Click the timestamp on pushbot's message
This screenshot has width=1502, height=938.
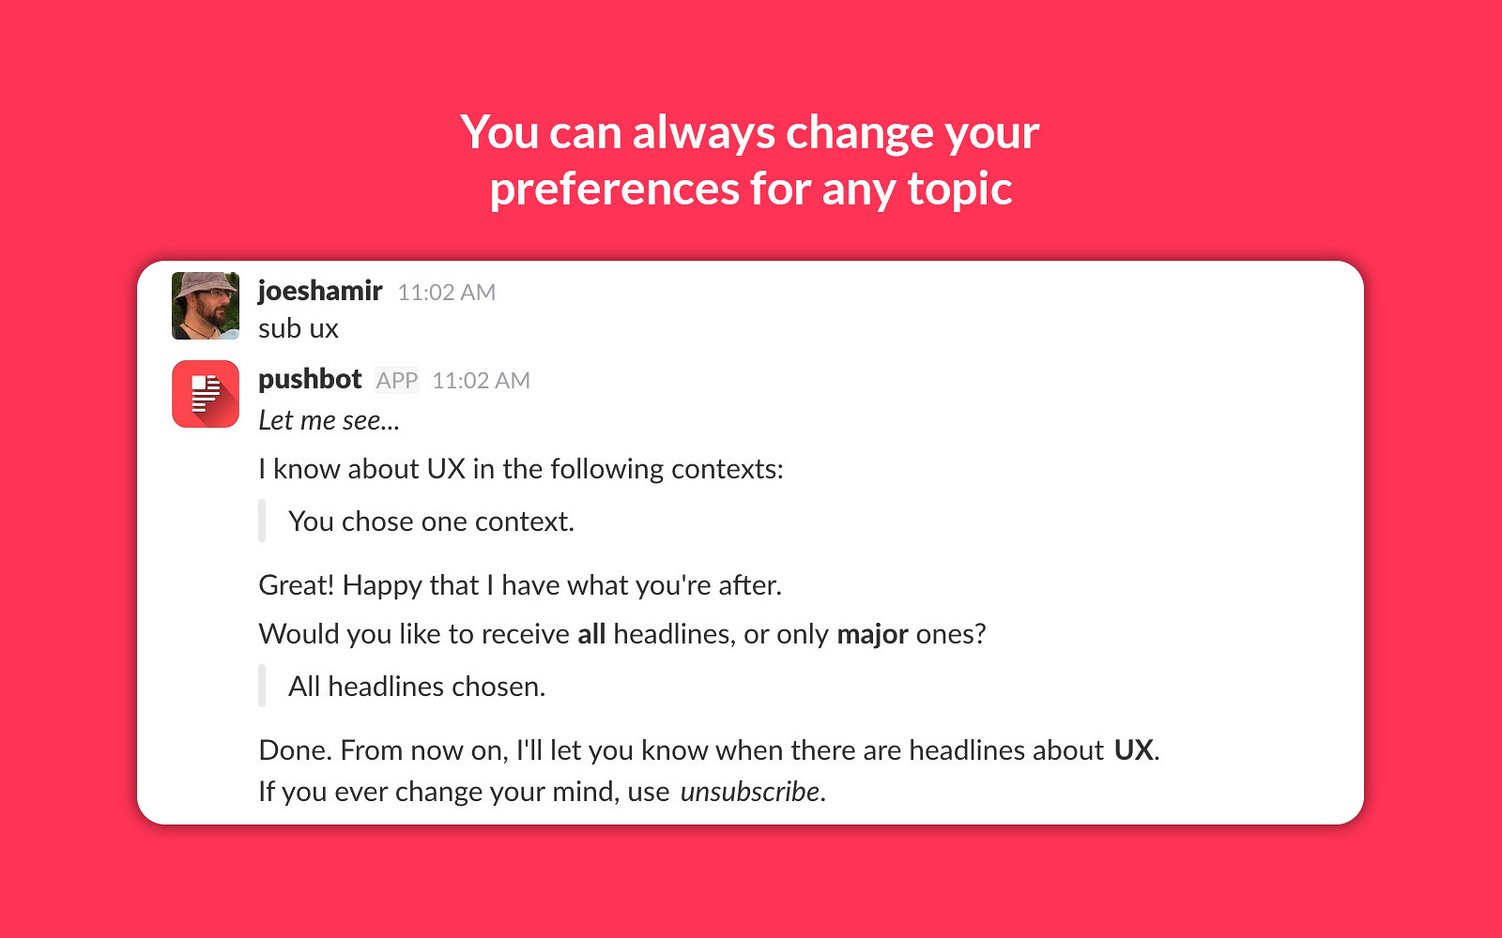click(x=481, y=380)
